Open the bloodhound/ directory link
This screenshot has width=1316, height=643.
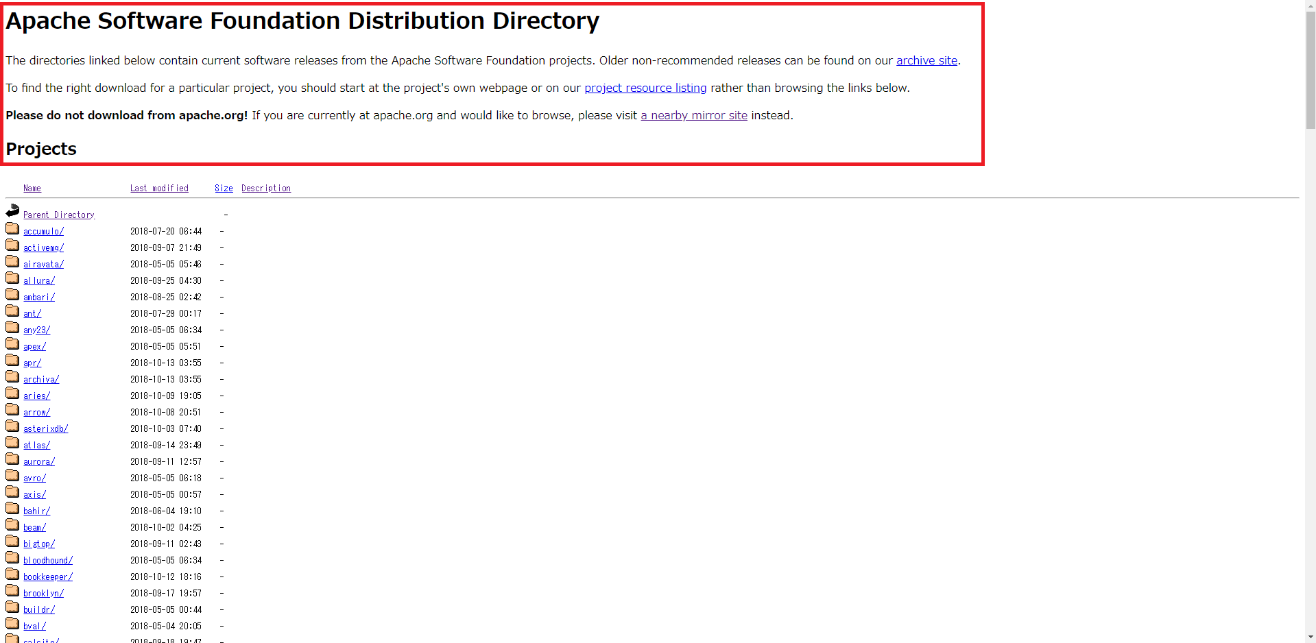(48, 561)
